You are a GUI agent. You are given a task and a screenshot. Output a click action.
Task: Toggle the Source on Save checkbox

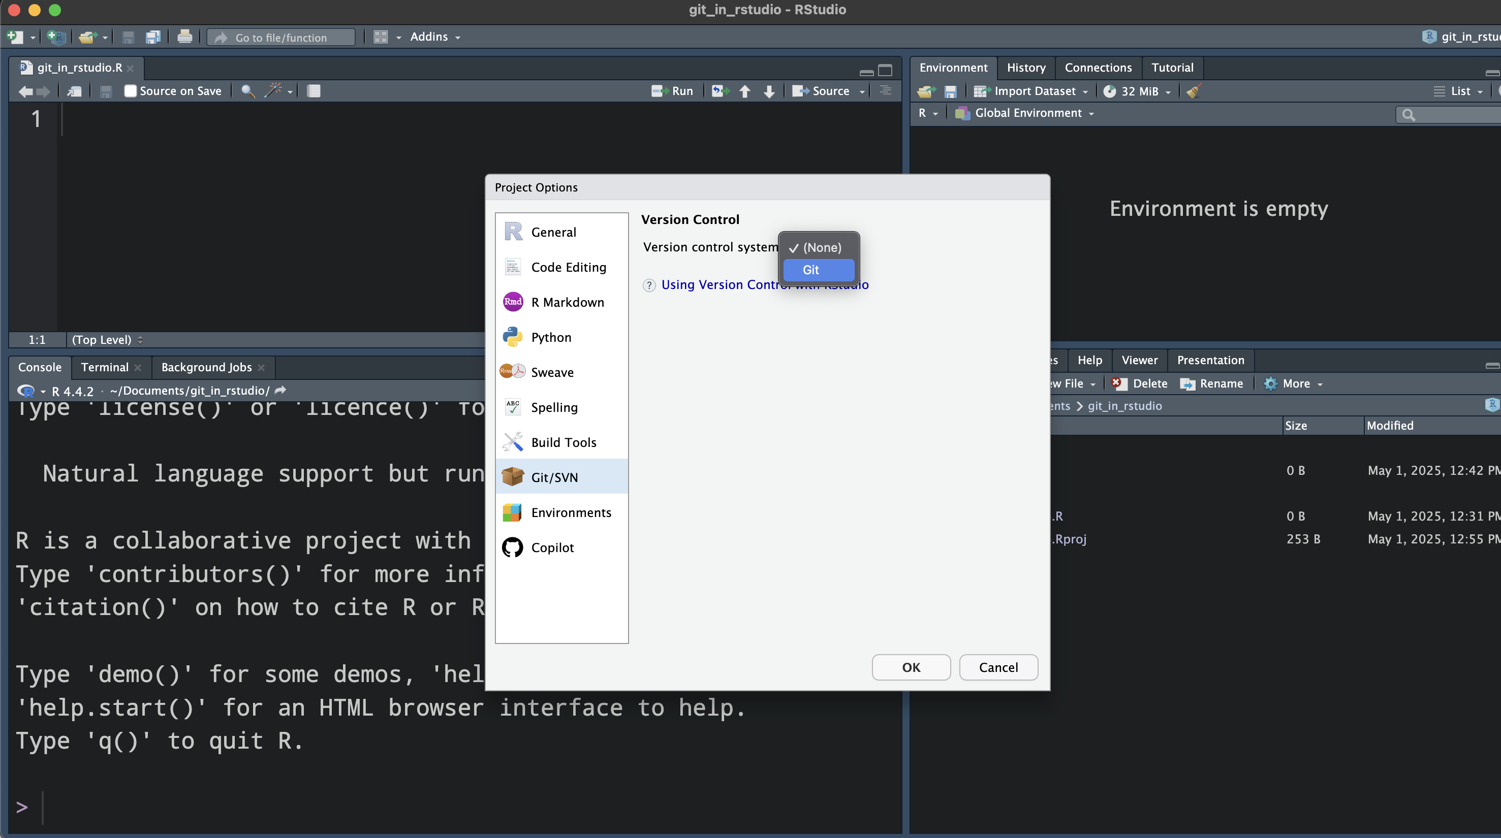130,91
